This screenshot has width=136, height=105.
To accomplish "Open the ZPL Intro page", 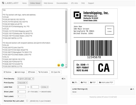I will pyautogui.click(x=74, y=3).
